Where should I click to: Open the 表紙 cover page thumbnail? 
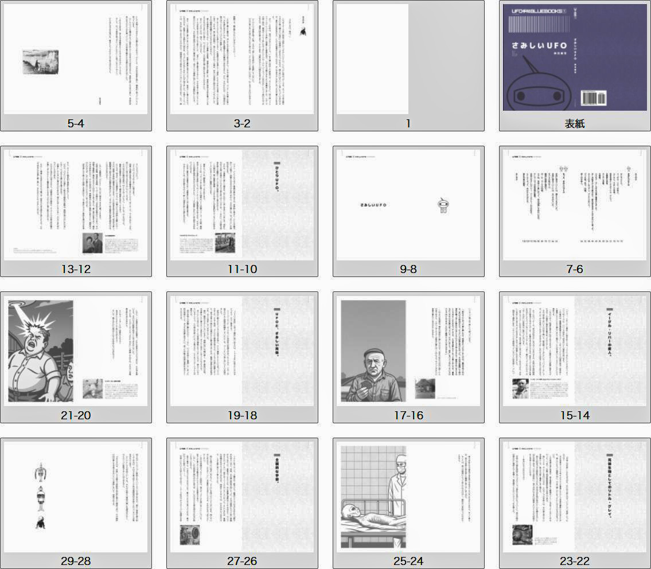[574, 58]
